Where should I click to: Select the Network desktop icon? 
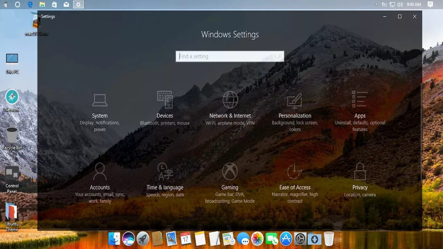[12, 101]
